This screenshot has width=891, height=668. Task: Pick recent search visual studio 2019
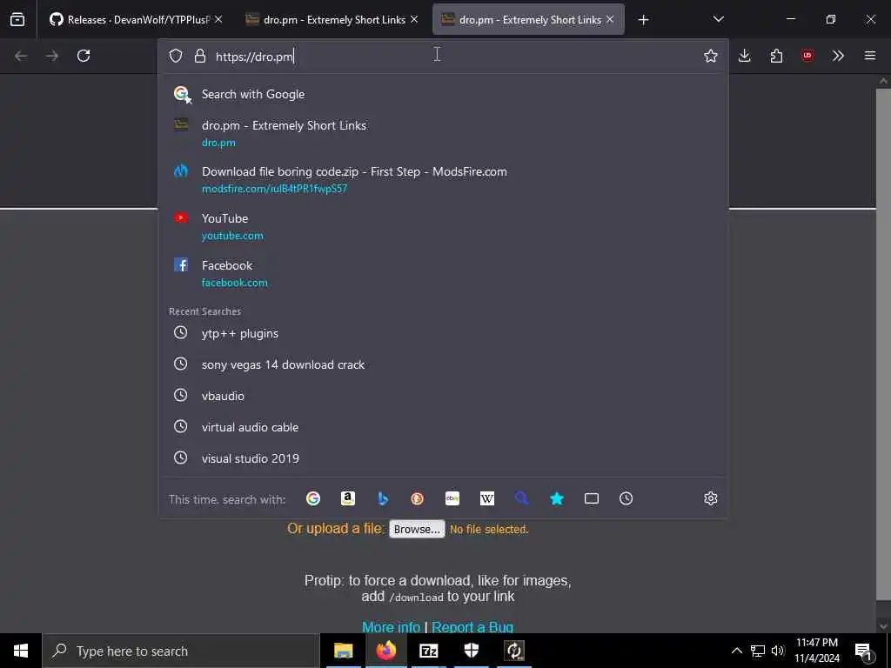click(443, 458)
